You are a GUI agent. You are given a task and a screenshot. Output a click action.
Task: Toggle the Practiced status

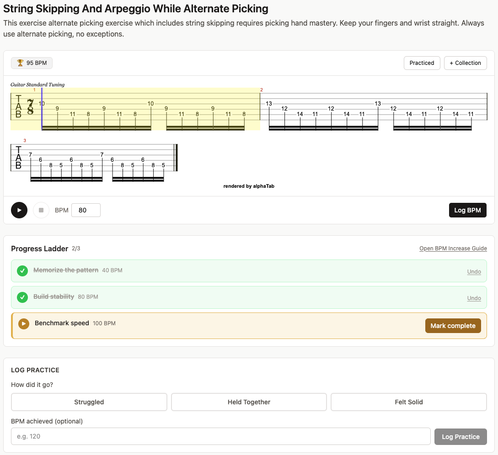coord(421,63)
